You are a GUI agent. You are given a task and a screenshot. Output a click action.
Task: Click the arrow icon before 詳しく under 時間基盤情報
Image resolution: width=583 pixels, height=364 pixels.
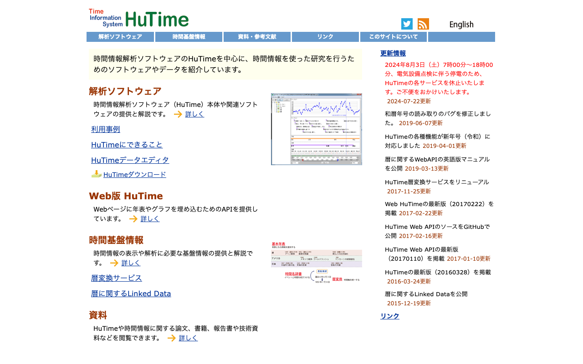point(114,263)
